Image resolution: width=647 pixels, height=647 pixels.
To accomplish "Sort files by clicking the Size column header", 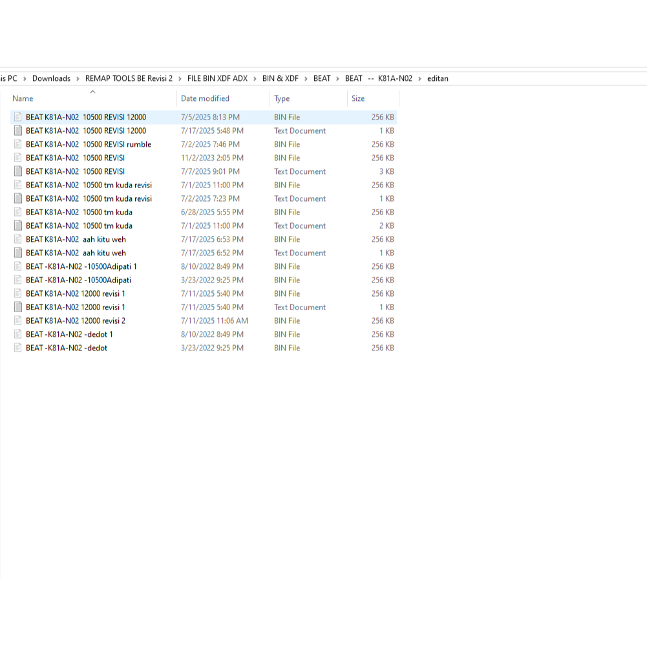I will (357, 98).
